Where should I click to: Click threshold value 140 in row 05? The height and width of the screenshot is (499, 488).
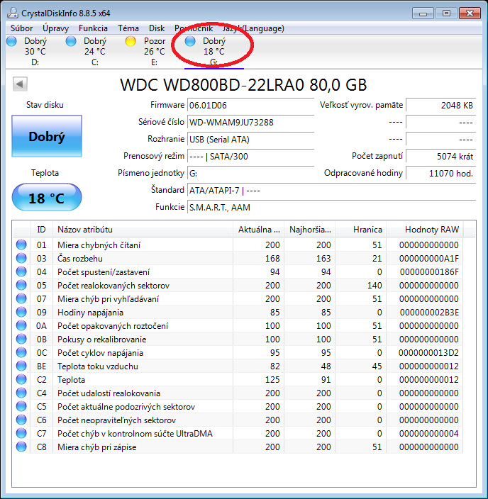click(x=375, y=286)
